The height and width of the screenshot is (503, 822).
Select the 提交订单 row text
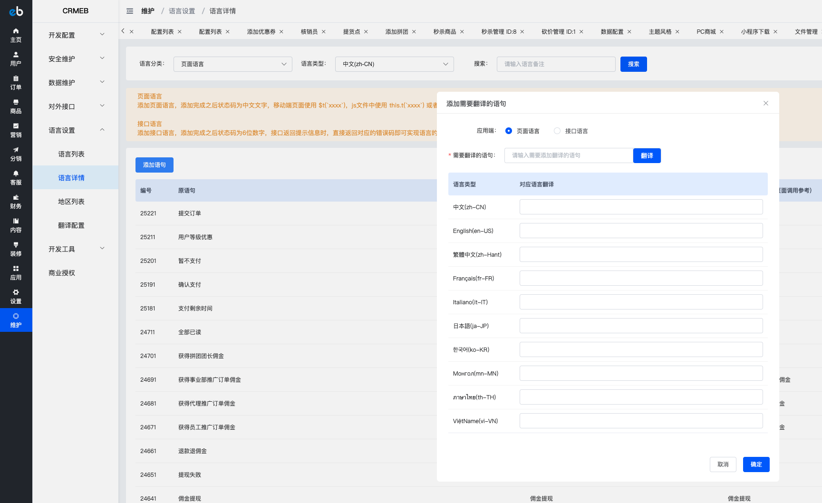pyautogui.click(x=190, y=213)
